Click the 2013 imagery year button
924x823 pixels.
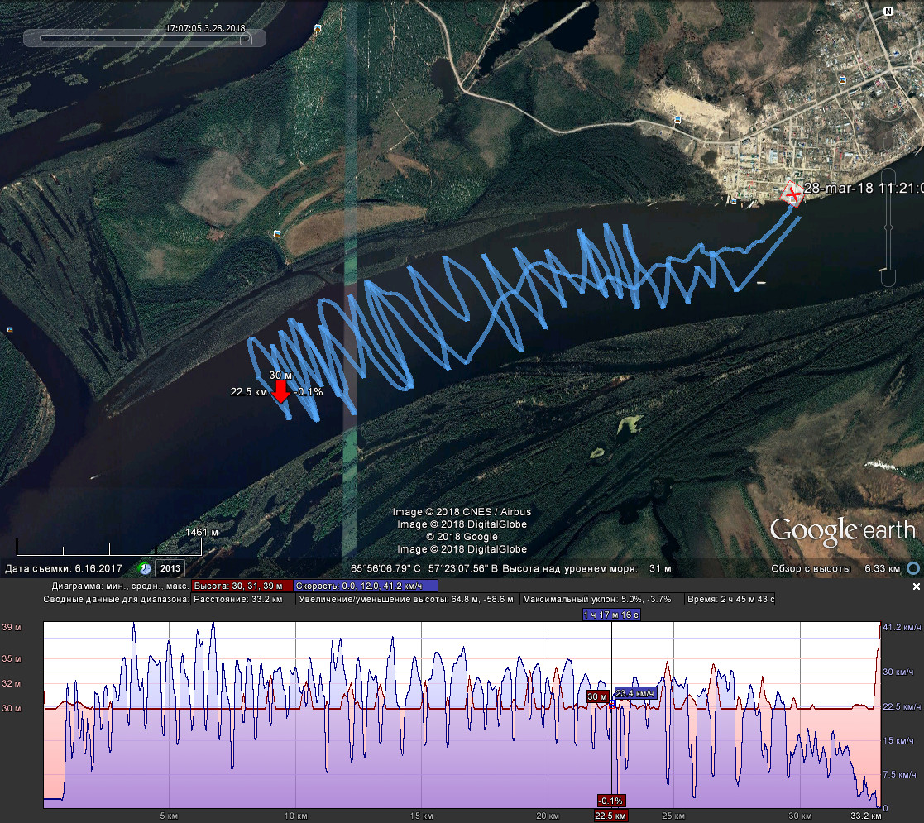[x=170, y=568]
